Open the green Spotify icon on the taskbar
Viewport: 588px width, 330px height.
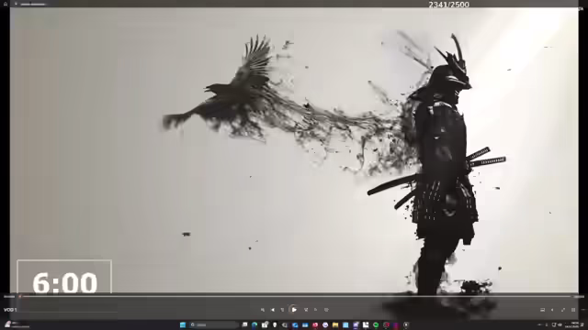376,324
